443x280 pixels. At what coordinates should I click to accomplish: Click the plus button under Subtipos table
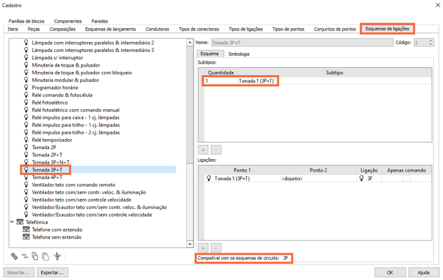(204, 150)
